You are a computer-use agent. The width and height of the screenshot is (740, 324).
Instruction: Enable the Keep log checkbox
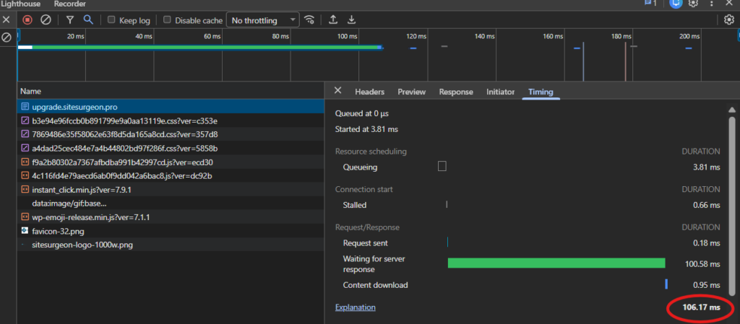[111, 19]
